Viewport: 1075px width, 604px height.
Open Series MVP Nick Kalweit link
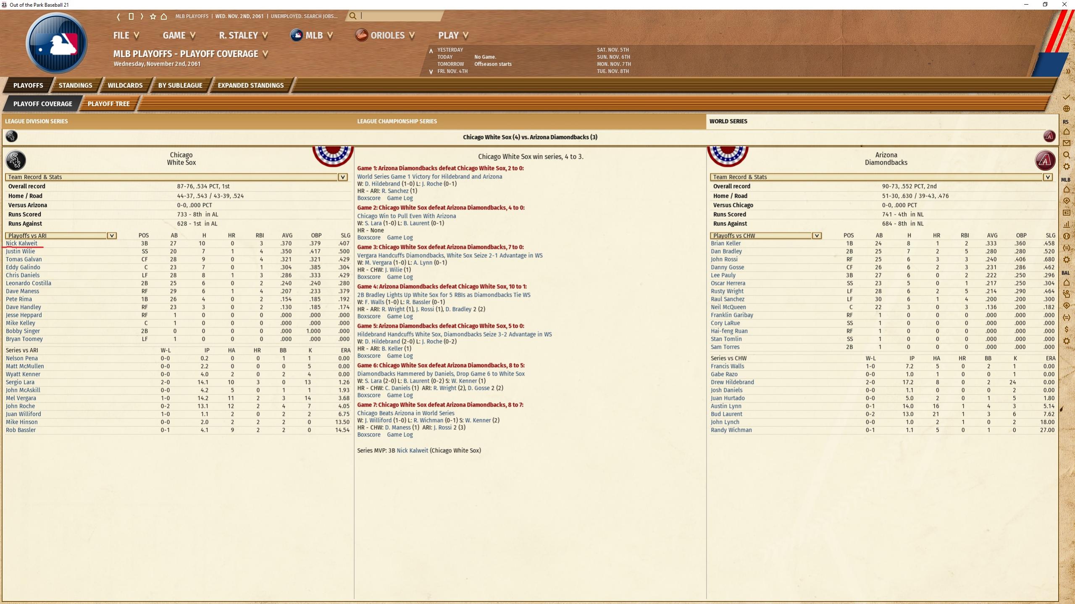[x=412, y=450]
